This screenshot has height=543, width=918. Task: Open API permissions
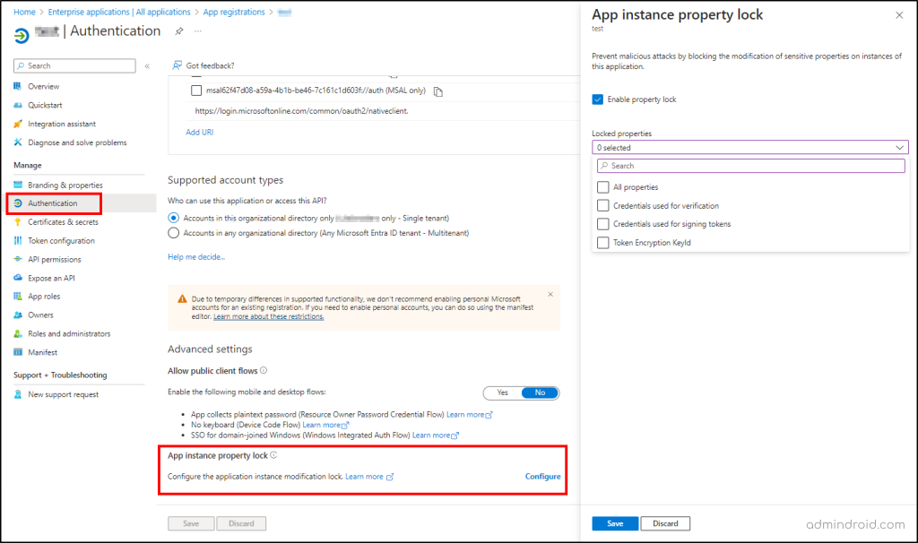click(50, 259)
